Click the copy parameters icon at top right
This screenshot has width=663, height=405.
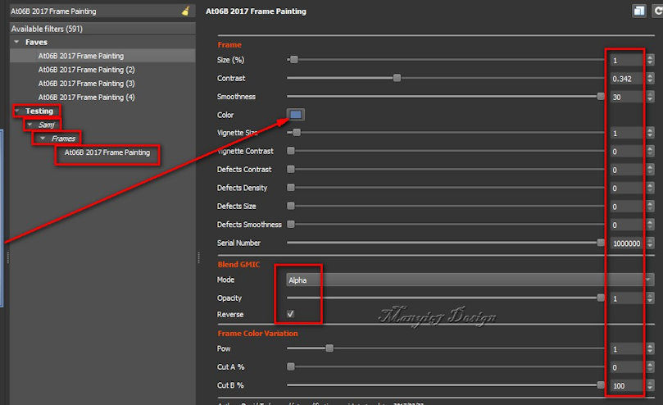(638, 11)
